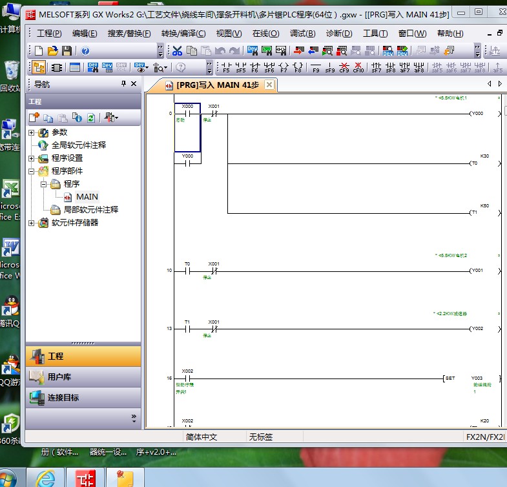507x487 pixels.
Task: Click the horizontal line F9 tool
Action: tap(315, 67)
